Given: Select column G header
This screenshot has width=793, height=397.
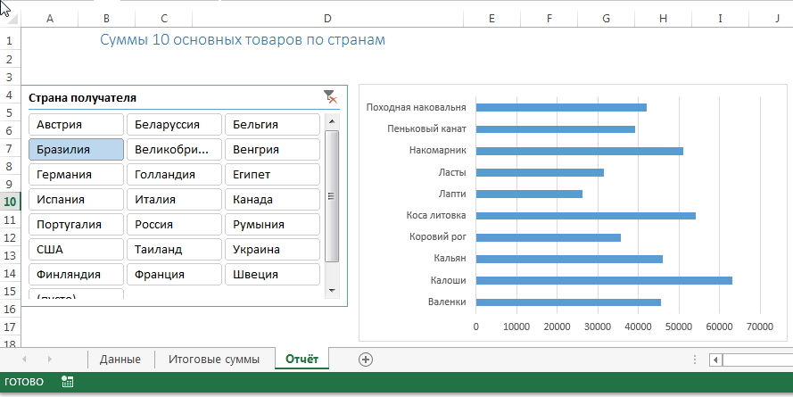Looking at the screenshot, I should pyautogui.click(x=606, y=19).
